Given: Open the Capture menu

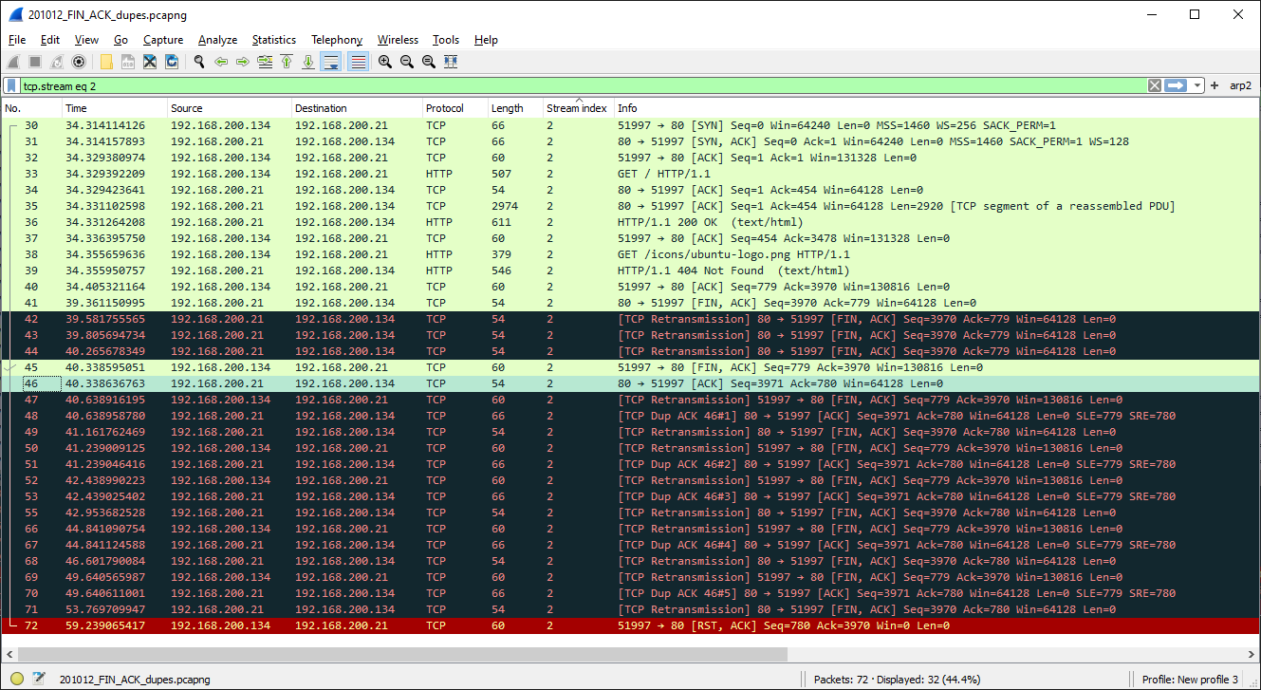Looking at the screenshot, I should pos(163,40).
